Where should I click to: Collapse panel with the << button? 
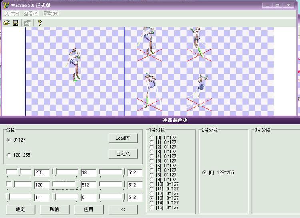tap(123, 210)
